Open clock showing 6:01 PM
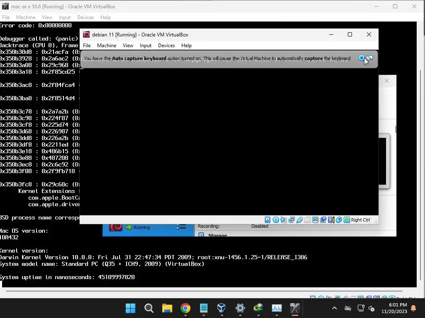425x318 pixels. (394, 308)
